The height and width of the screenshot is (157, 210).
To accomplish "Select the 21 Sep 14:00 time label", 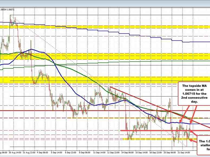I will click(183, 152).
